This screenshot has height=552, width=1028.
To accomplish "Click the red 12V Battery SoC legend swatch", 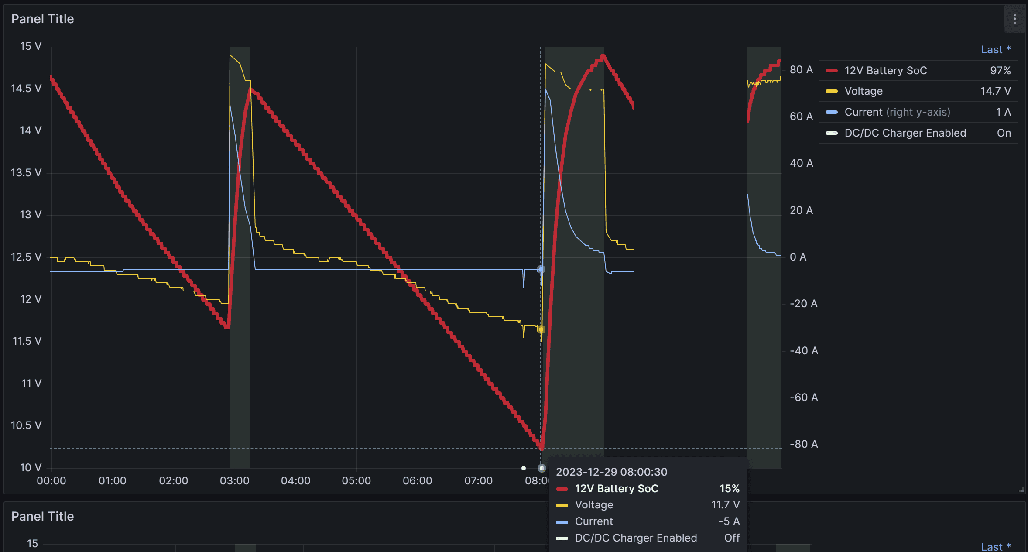I will pos(832,71).
